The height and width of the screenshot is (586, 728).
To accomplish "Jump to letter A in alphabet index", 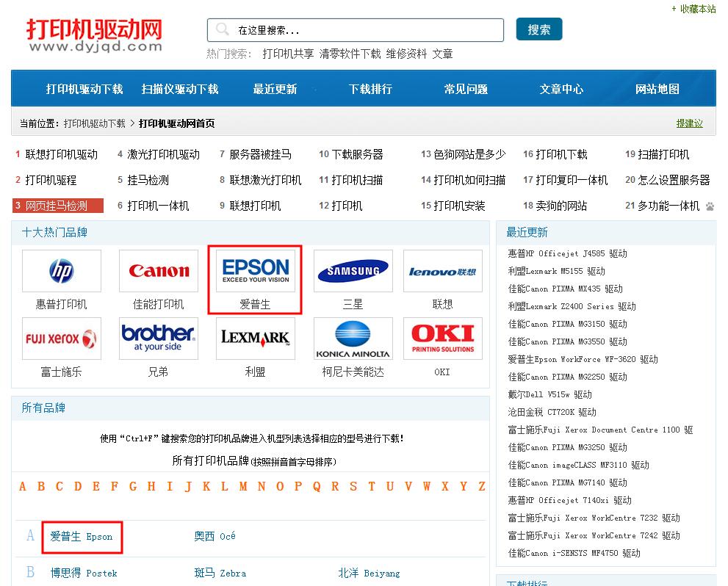I will (23, 486).
